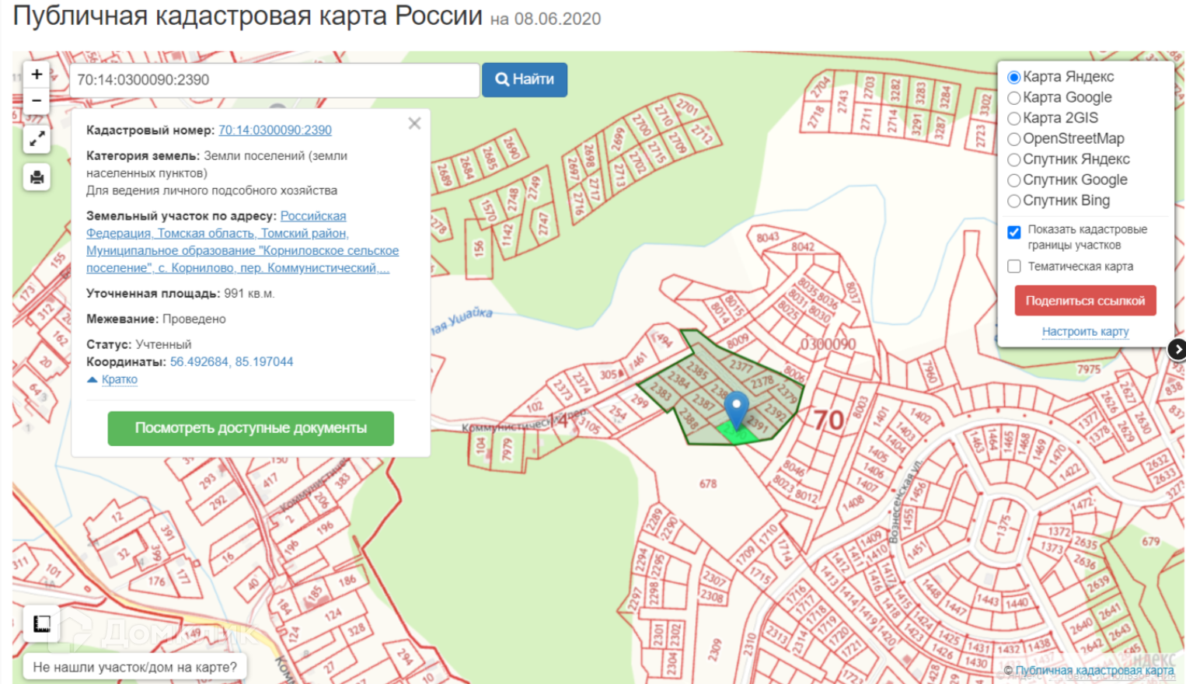Focus the cadastral number search field
This screenshot has width=1186, height=684.
tap(274, 80)
